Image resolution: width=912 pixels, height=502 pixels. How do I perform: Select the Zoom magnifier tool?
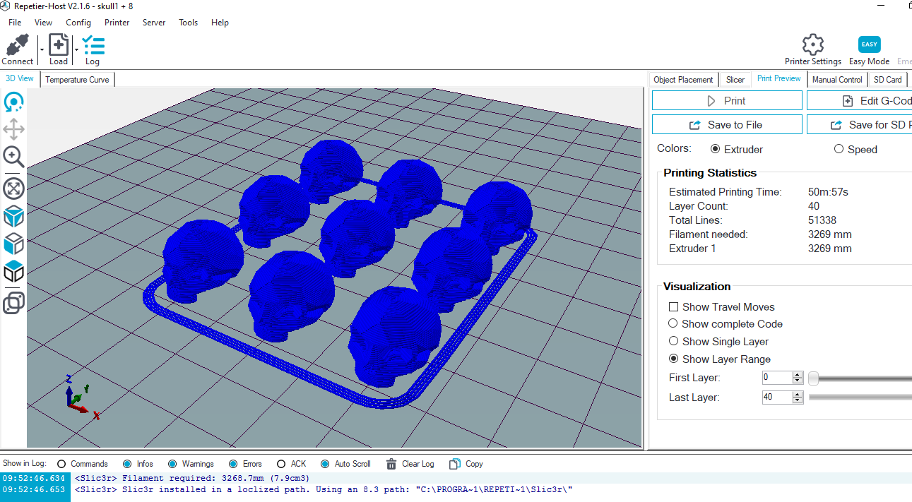13,157
